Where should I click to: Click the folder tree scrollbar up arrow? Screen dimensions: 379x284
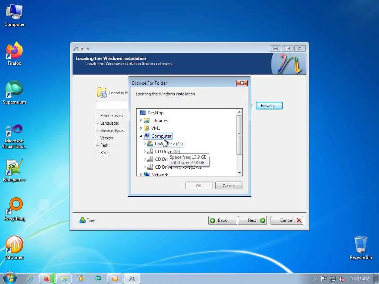click(239, 112)
